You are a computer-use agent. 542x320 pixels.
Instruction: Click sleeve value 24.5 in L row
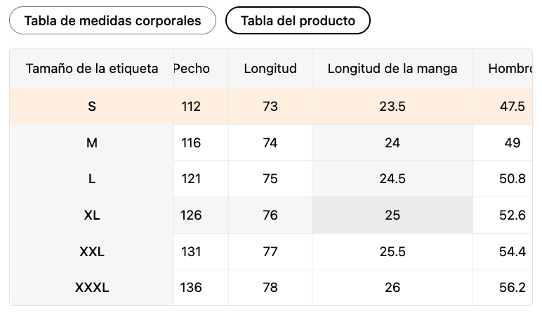392,179
